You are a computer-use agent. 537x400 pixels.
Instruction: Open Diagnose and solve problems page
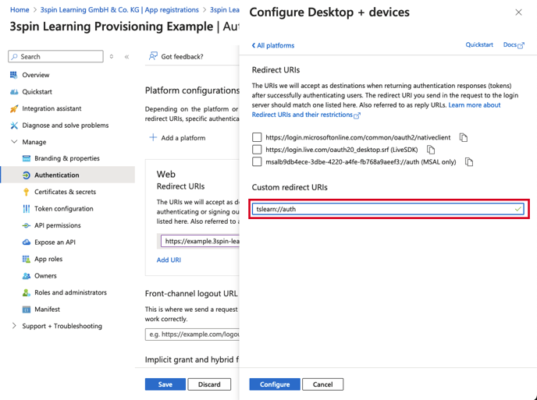pyautogui.click(x=66, y=126)
